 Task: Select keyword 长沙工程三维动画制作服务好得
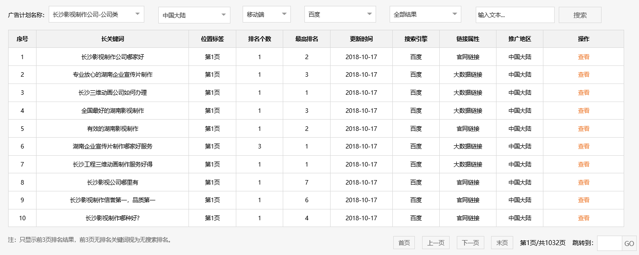(x=112, y=164)
